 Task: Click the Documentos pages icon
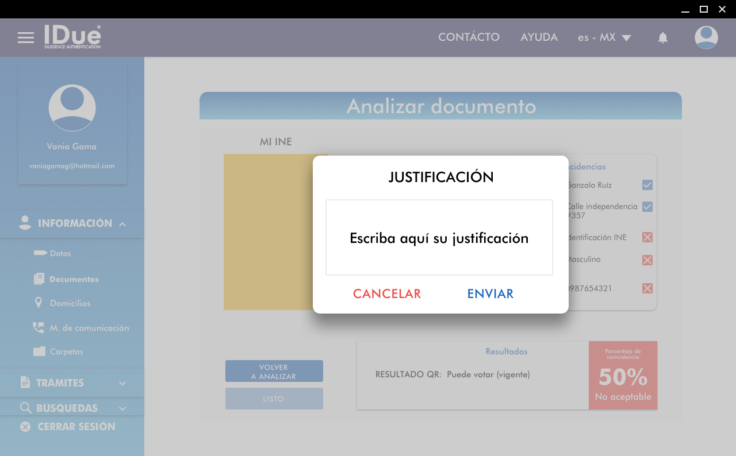[x=39, y=279]
